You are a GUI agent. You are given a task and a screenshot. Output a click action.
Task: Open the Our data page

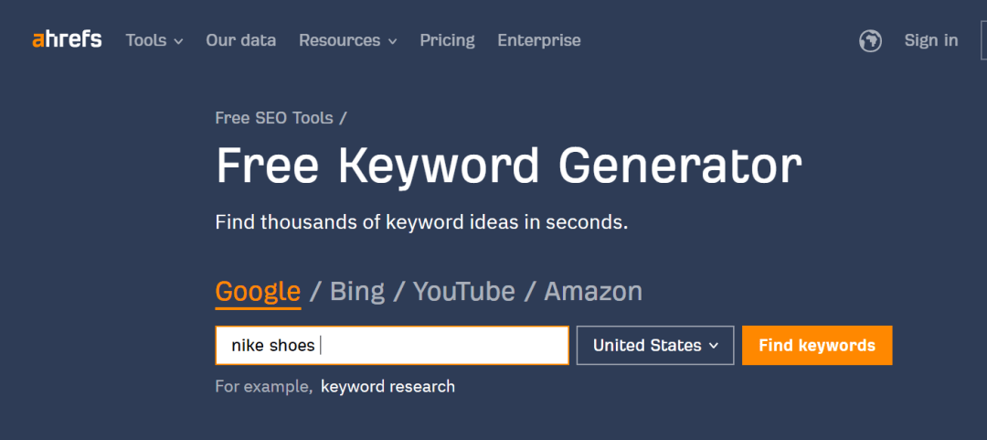tap(241, 40)
